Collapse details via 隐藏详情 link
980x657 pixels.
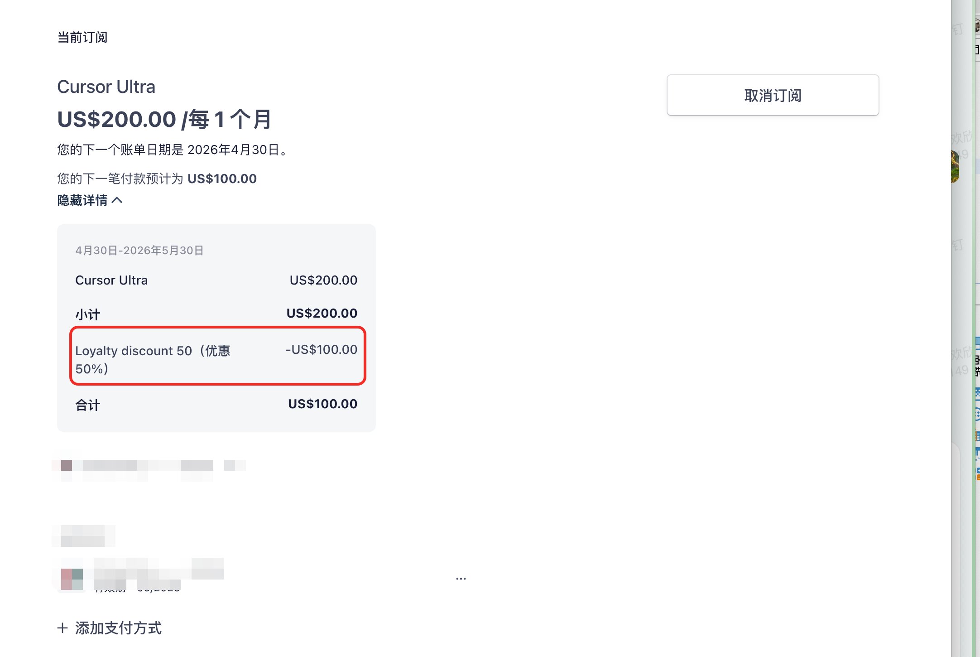coord(90,200)
